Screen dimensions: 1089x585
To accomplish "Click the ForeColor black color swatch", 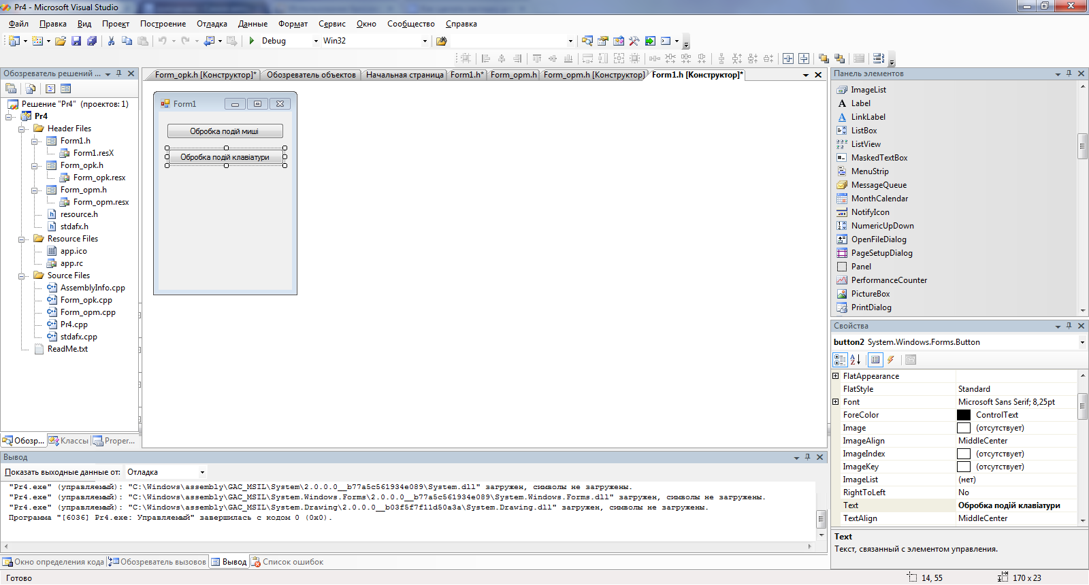I will click(x=964, y=415).
